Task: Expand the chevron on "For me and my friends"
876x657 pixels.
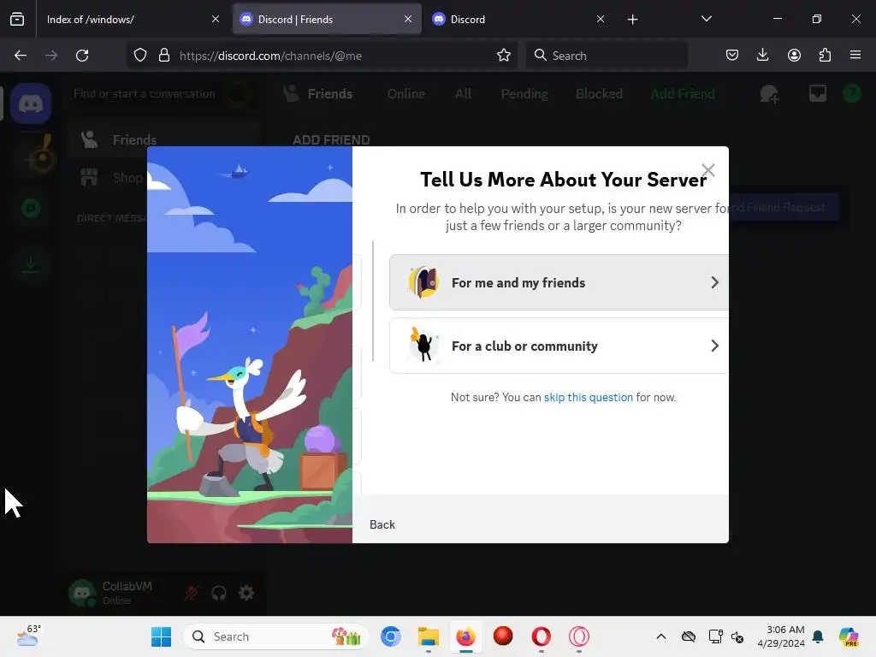Action: click(714, 282)
